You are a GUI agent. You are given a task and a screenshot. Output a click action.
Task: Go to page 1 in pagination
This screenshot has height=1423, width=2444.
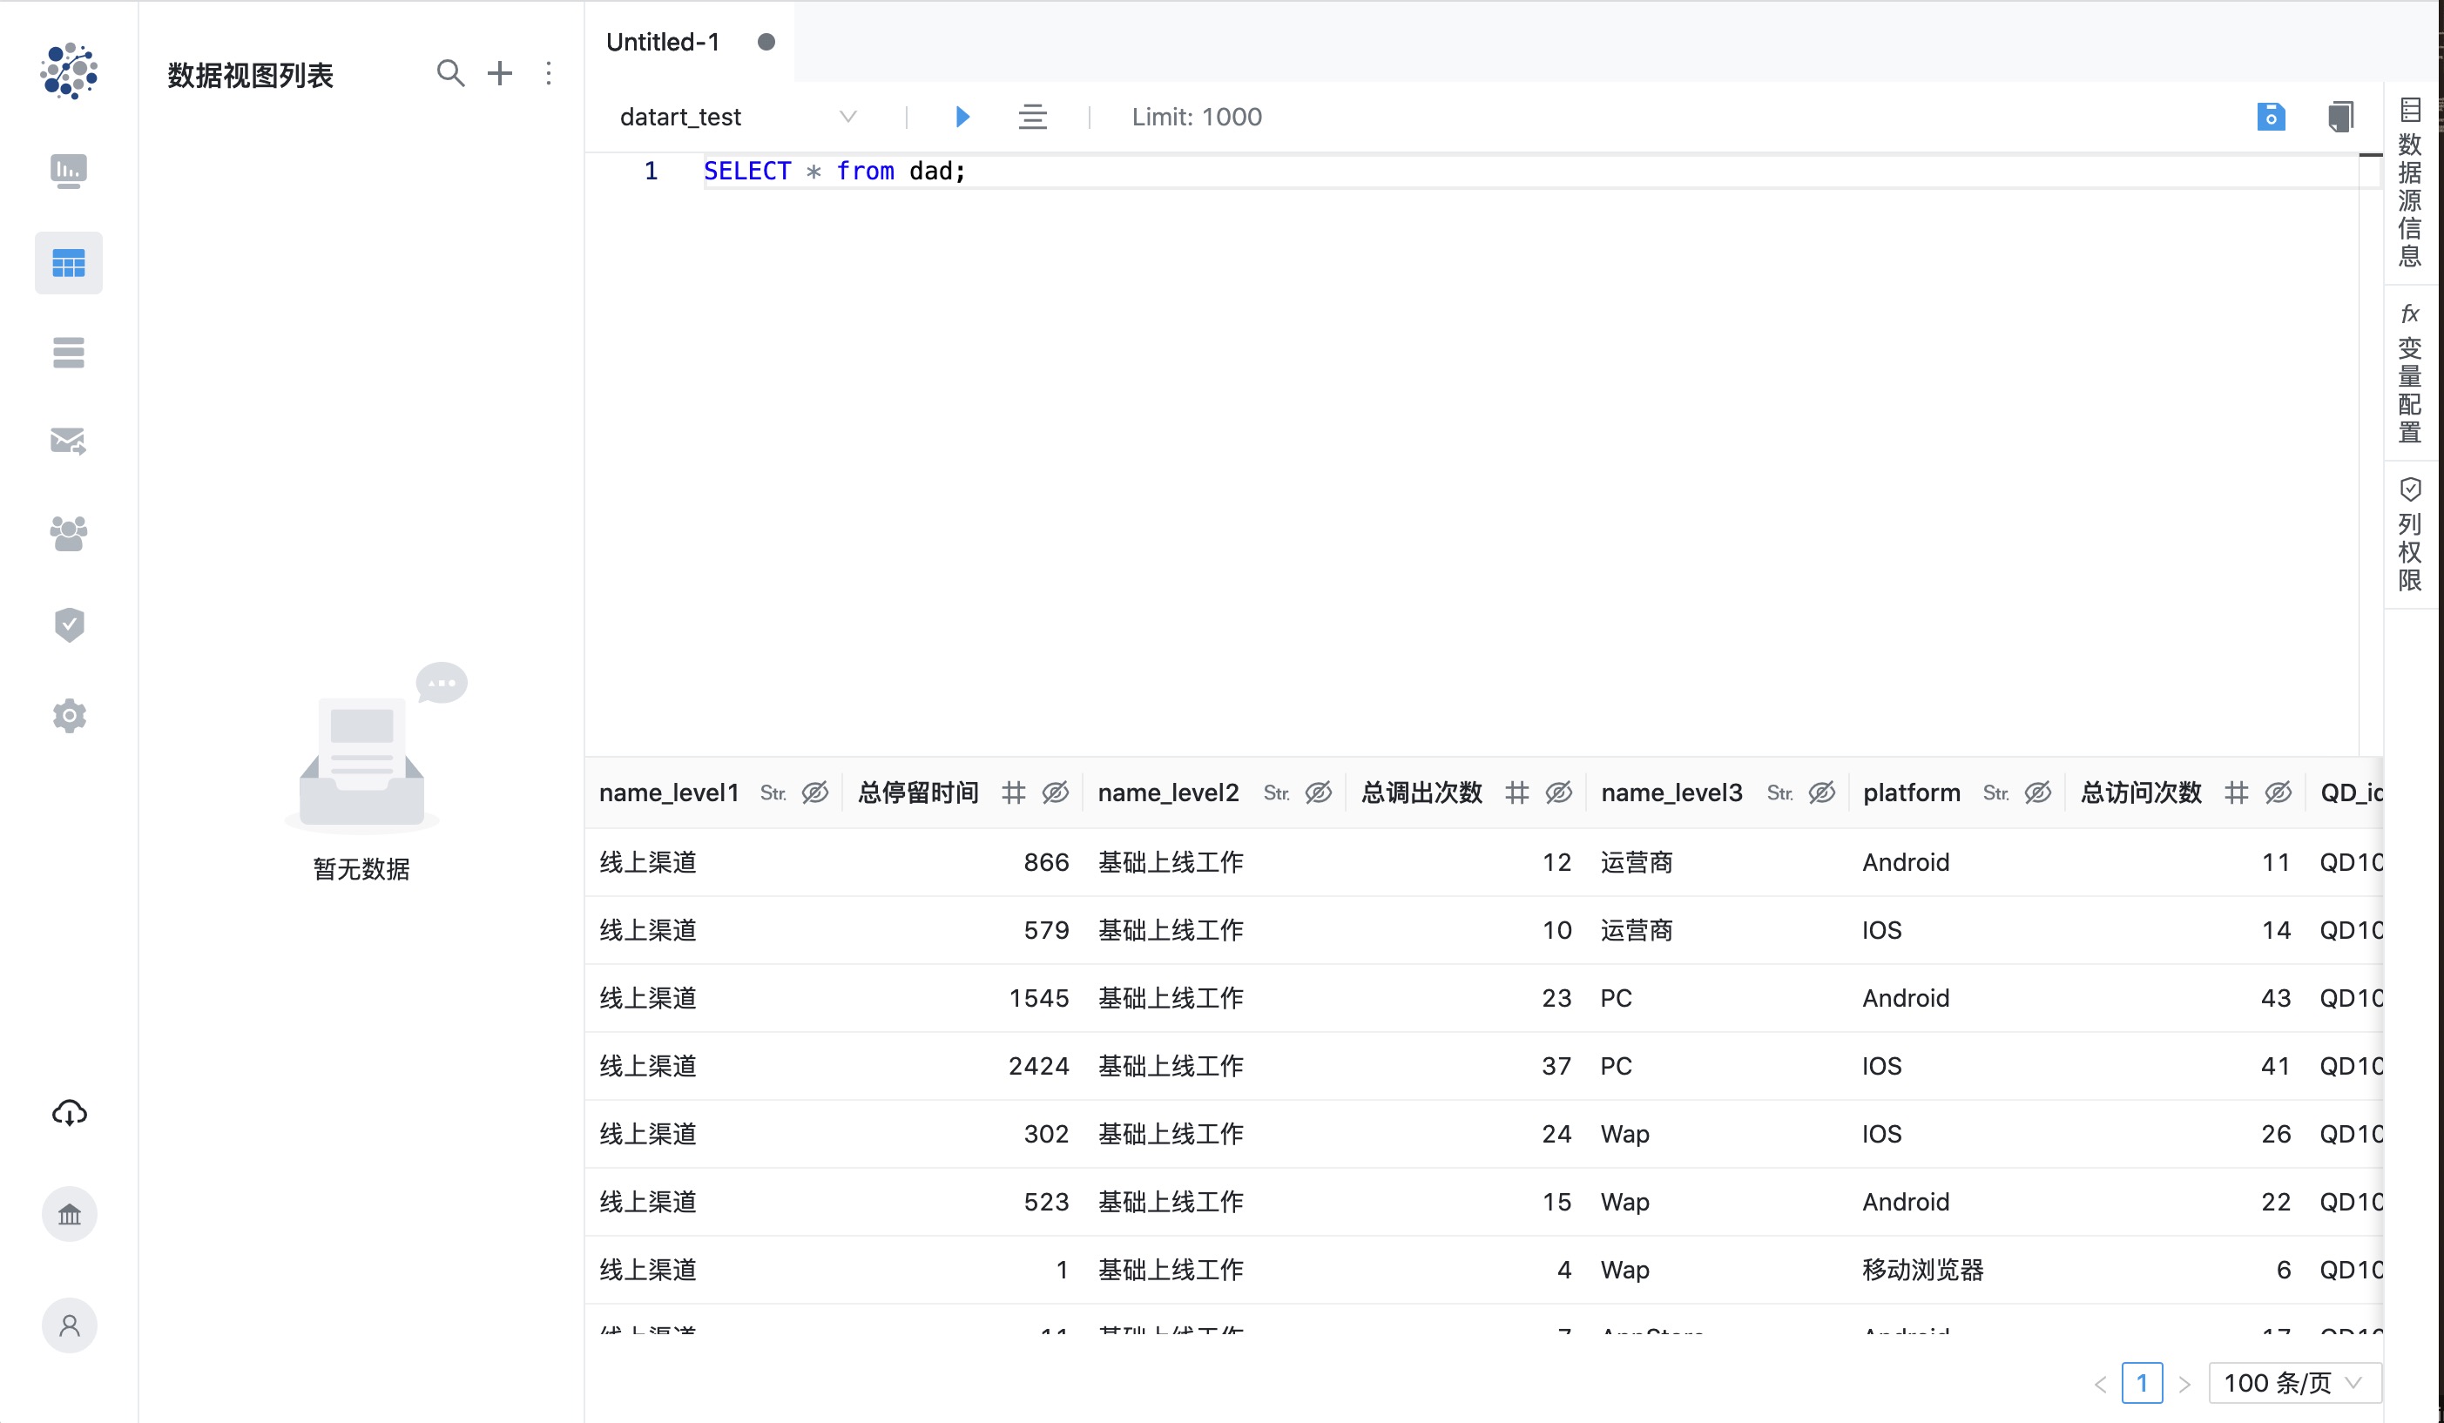click(x=2142, y=1383)
